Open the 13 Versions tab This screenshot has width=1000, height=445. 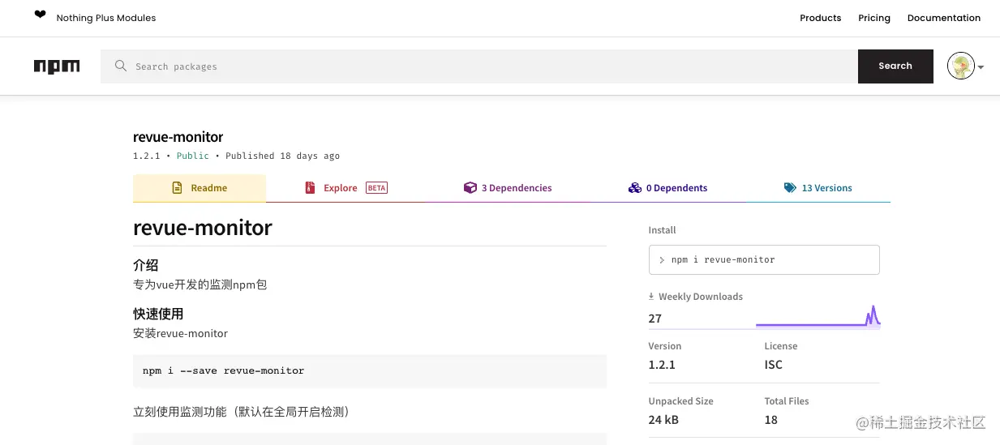[818, 187]
